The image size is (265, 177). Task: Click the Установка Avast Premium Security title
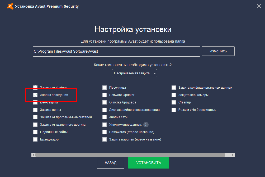tap(47, 6)
